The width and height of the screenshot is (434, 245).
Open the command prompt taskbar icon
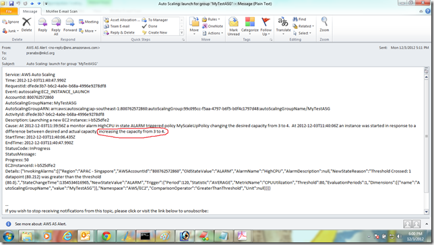145,237
